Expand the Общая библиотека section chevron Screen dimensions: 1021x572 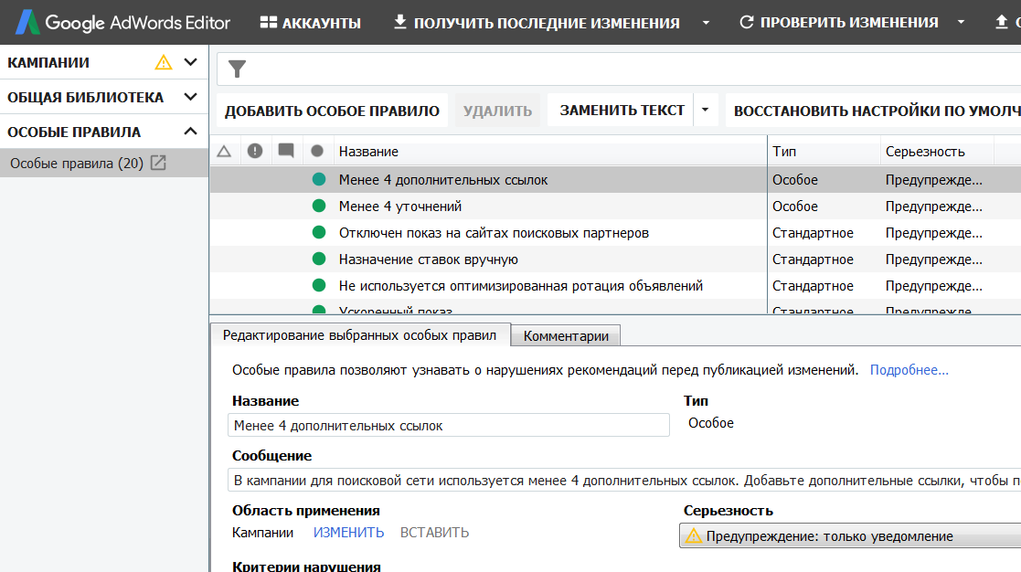[190, 97]
